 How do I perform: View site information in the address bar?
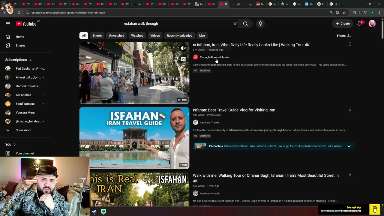(x=27, y=13)
